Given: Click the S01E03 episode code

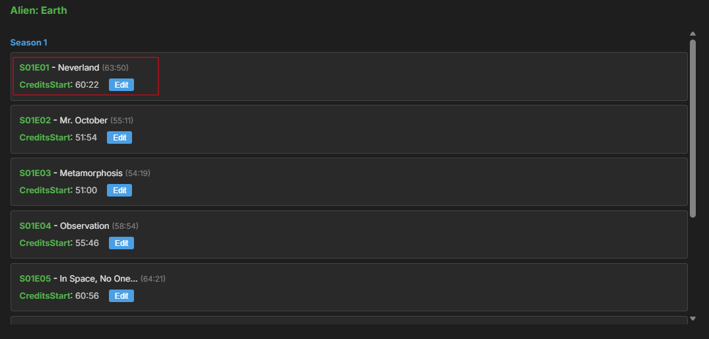Looking at the screenshot, I should pyautogui.click(x=34, y=173).
